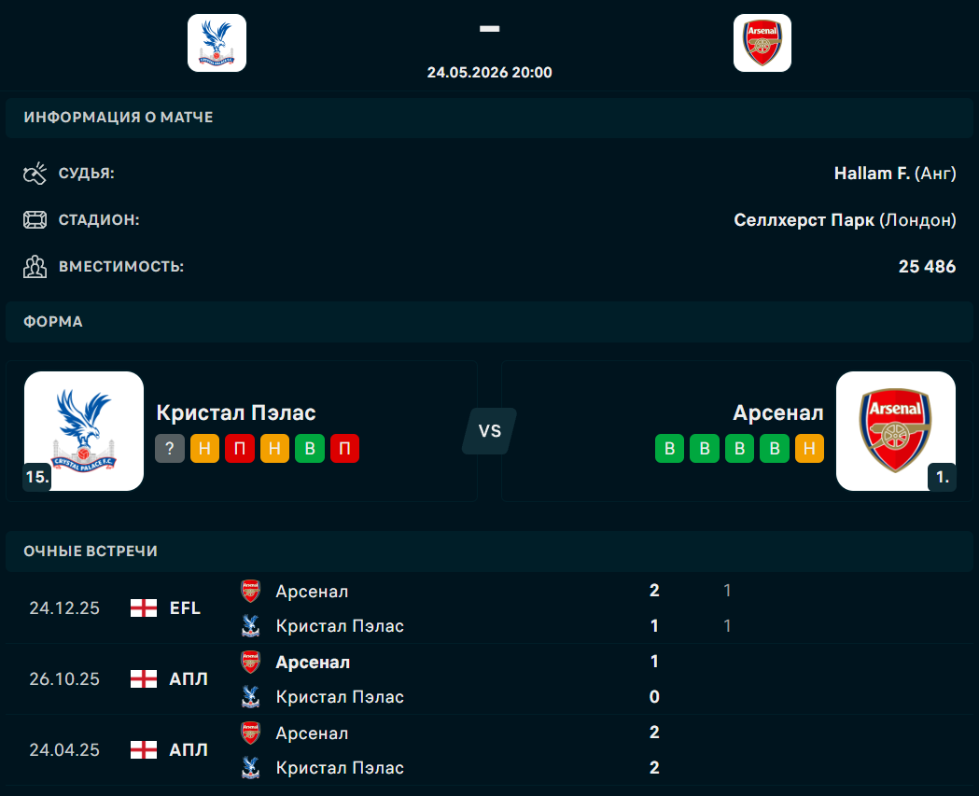Open the 24.04.25 АПЛ head-to-head match

tap(489, 749)
